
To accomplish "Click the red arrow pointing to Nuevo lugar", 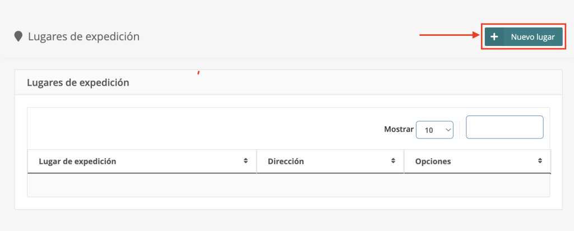I will pos(448,35).
